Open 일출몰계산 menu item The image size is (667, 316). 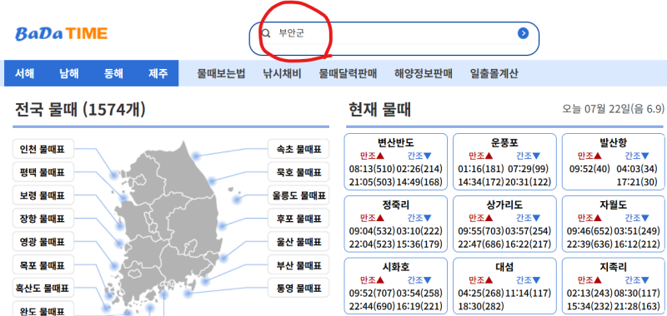coord(494,73)
